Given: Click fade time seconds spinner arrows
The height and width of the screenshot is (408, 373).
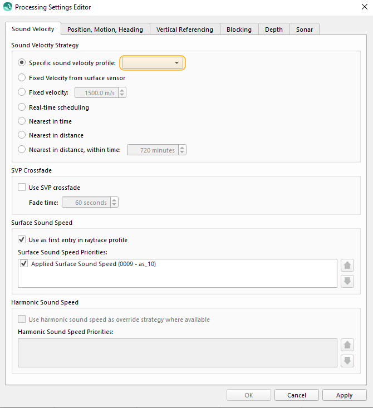Looking at the screenshot, I should [114, 203].
